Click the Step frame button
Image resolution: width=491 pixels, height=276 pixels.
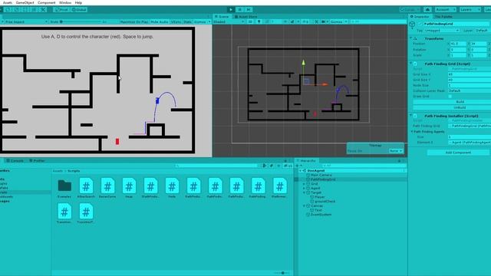[249, 10]
